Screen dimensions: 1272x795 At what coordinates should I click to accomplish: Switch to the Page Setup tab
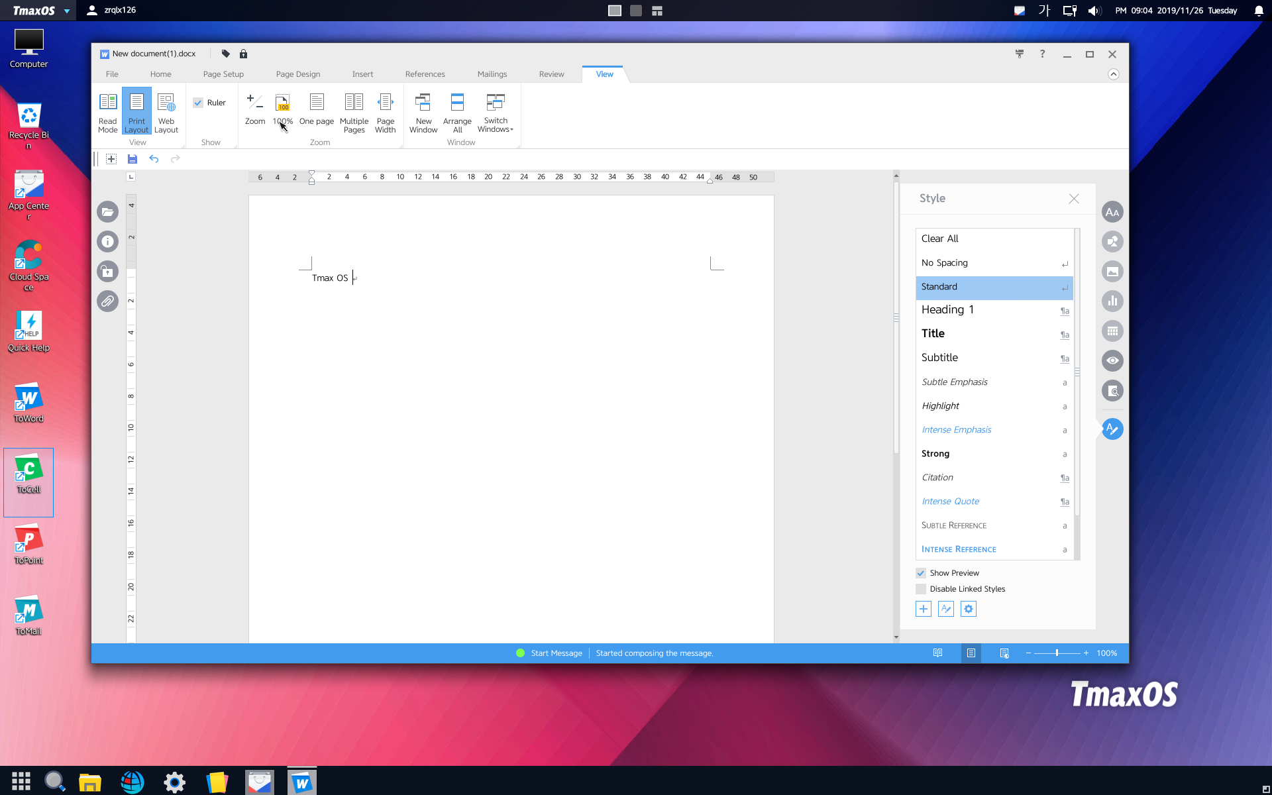click(223, 74)
